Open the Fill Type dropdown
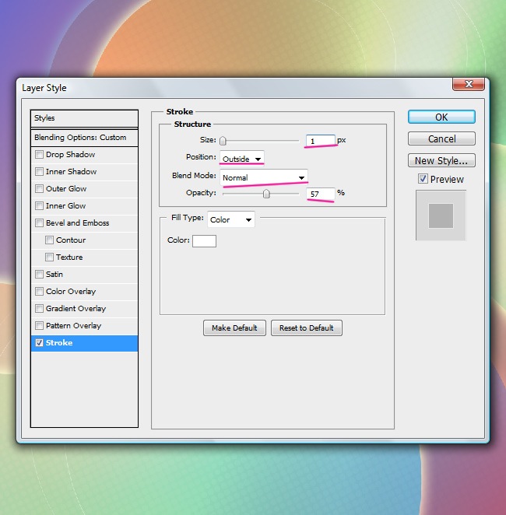Image resolution: width=506 pixels, height=515 pixels. (x=230, y=220)
